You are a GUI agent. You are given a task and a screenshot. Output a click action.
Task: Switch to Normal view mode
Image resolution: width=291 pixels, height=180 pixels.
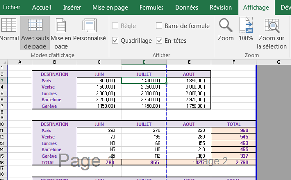click(x=9, y=30)
